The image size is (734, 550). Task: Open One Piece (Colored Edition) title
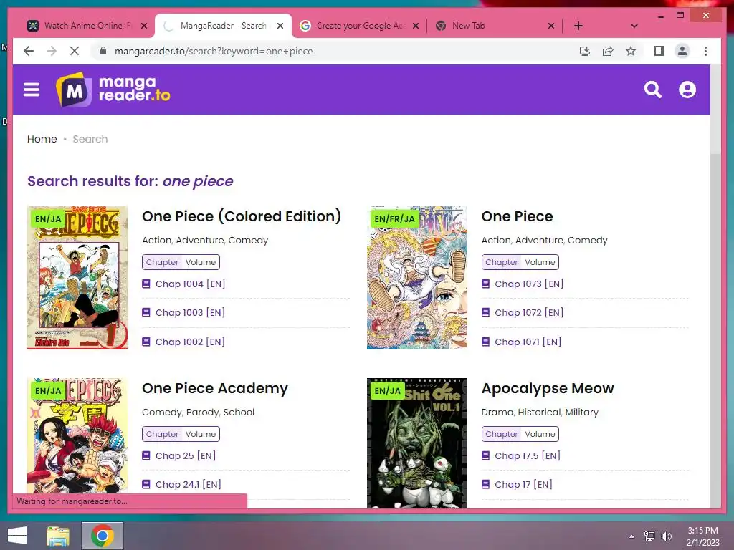tap(242, 216)
